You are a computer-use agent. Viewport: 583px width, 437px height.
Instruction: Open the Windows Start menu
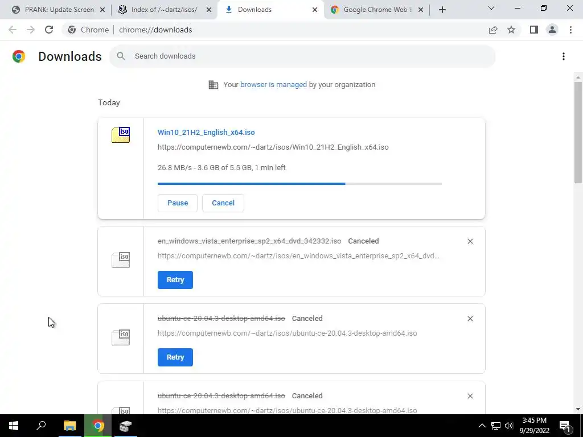14,426
